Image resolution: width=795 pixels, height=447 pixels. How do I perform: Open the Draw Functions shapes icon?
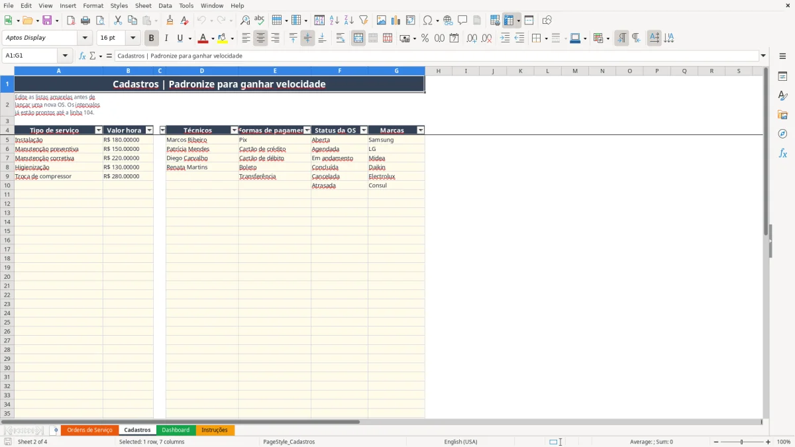point(547,21)
